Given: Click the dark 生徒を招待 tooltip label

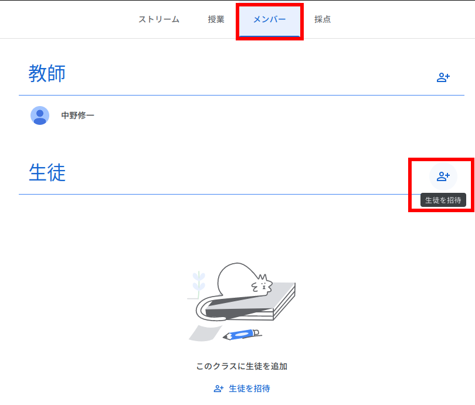Looking at the screenshot, I should pos(443,200).
